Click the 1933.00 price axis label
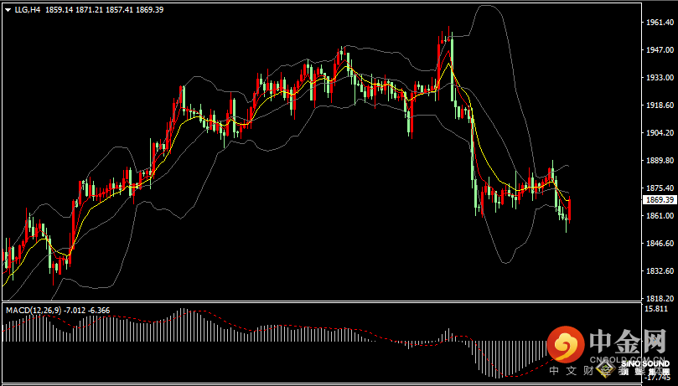The image size is (678, 386). [x=660, y=78]
